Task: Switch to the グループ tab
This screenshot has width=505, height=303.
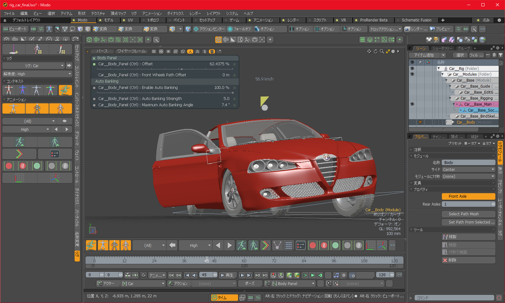Action: 463,48
